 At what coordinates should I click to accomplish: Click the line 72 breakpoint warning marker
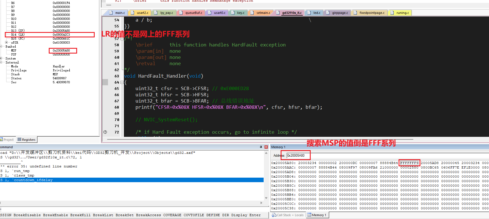[105, 132]
